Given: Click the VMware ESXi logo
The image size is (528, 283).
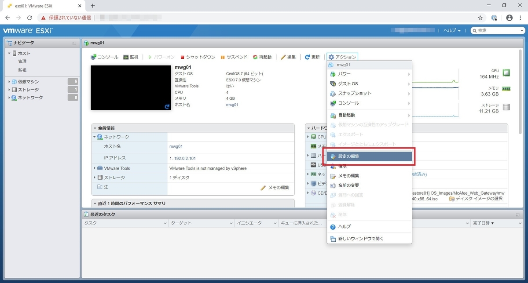Looking at the screenshot, I should [28, 31].
